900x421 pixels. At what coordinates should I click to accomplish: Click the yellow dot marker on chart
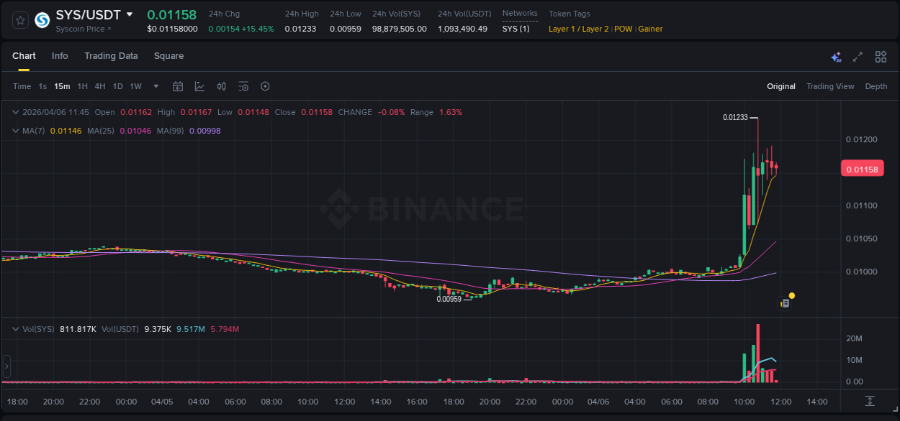click(x=792, y=295)
